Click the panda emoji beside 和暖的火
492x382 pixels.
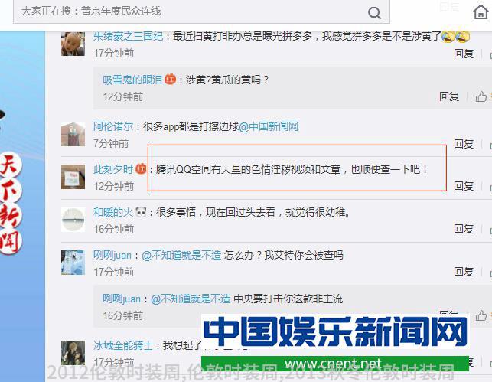tap(141, 212)
